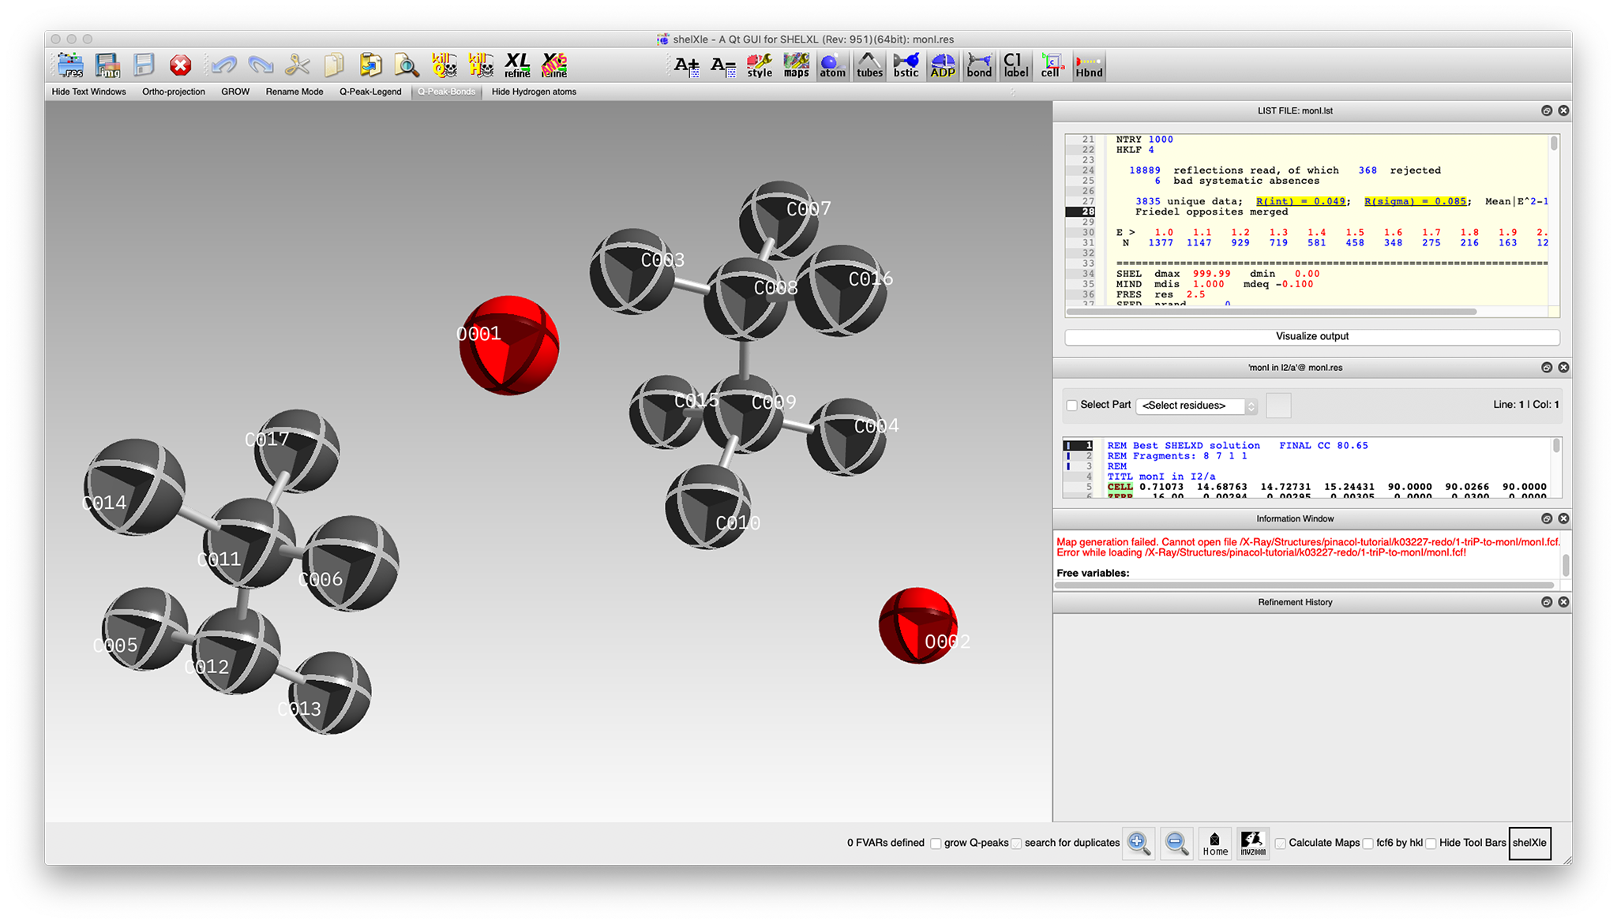1617x924 pixels.
Task: Click the Home view icon
Action: pyautogui.click(x=1215, y=844)
